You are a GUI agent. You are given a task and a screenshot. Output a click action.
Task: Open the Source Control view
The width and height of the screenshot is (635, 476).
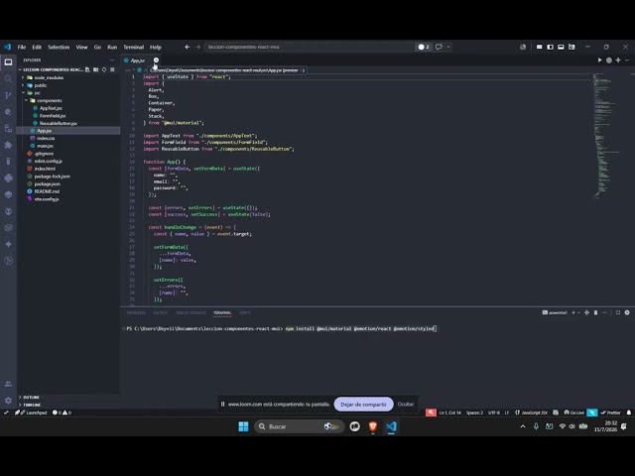click(x=8, y=95)
